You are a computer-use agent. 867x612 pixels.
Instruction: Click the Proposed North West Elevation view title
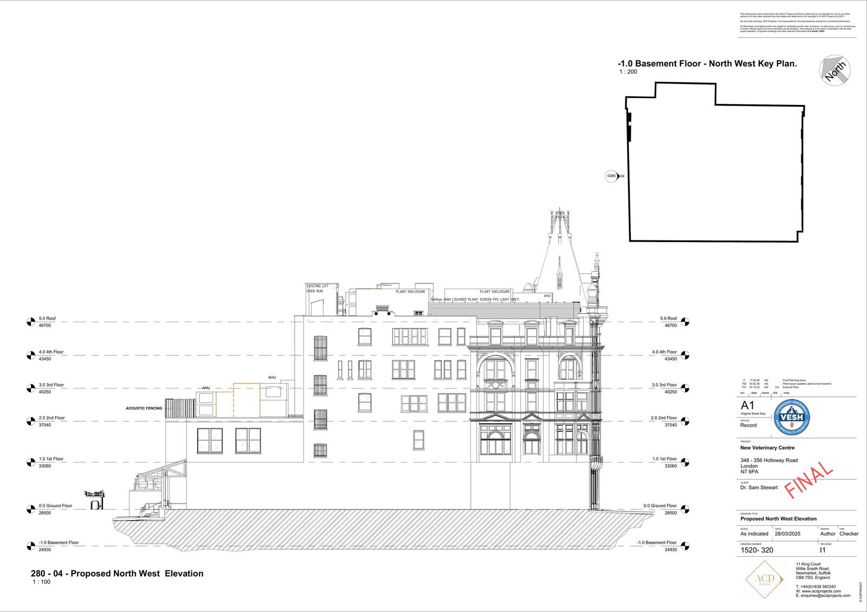[x=117, y=574]
